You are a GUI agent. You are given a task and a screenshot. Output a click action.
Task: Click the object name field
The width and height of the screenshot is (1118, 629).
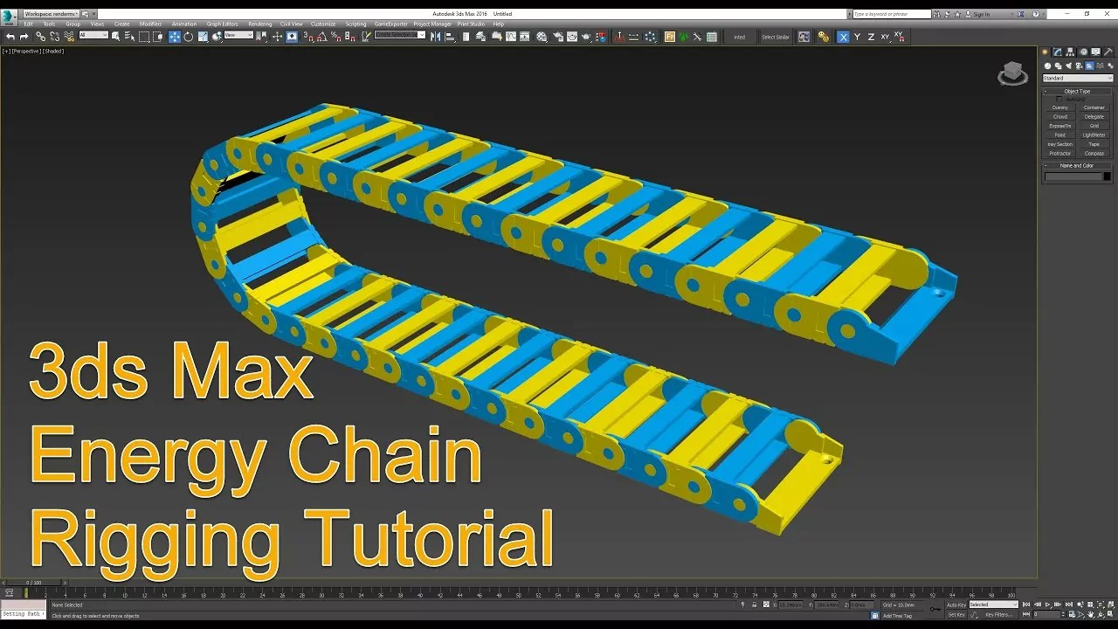(1073, 176)
